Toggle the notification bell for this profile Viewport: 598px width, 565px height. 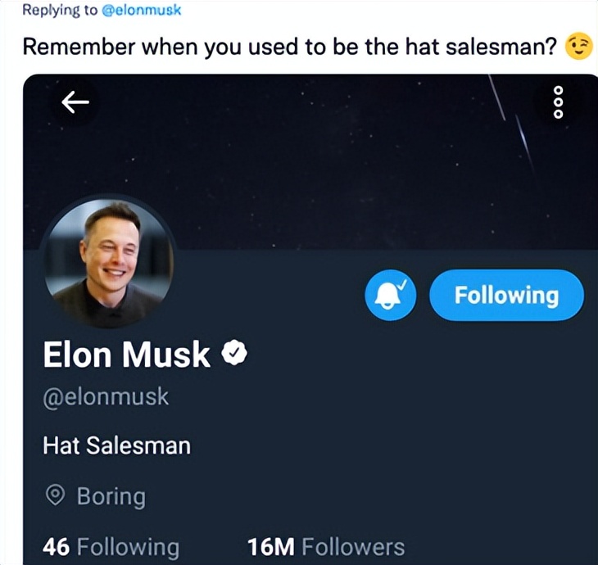coord(390,296)
